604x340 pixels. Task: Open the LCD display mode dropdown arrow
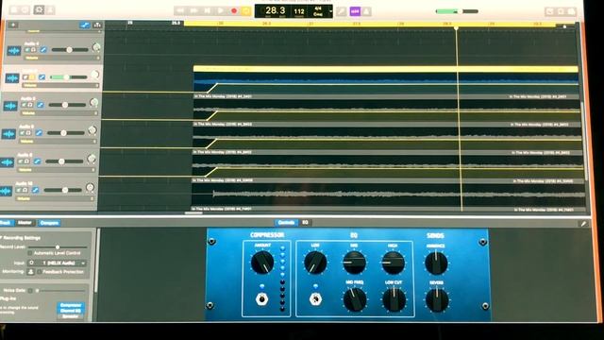pyautogui.click(x=330, y=11)
